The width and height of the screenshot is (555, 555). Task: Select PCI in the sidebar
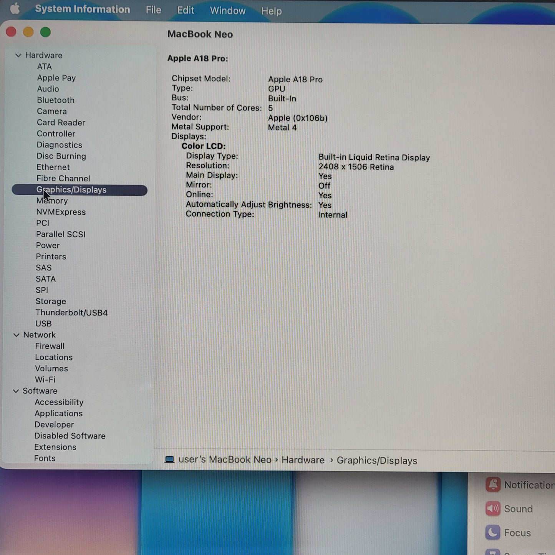pyautogui.click(x=43, y=223)
